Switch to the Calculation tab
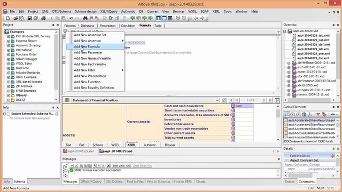The height and width of the screenshot is (192, 342). [128, 26]
